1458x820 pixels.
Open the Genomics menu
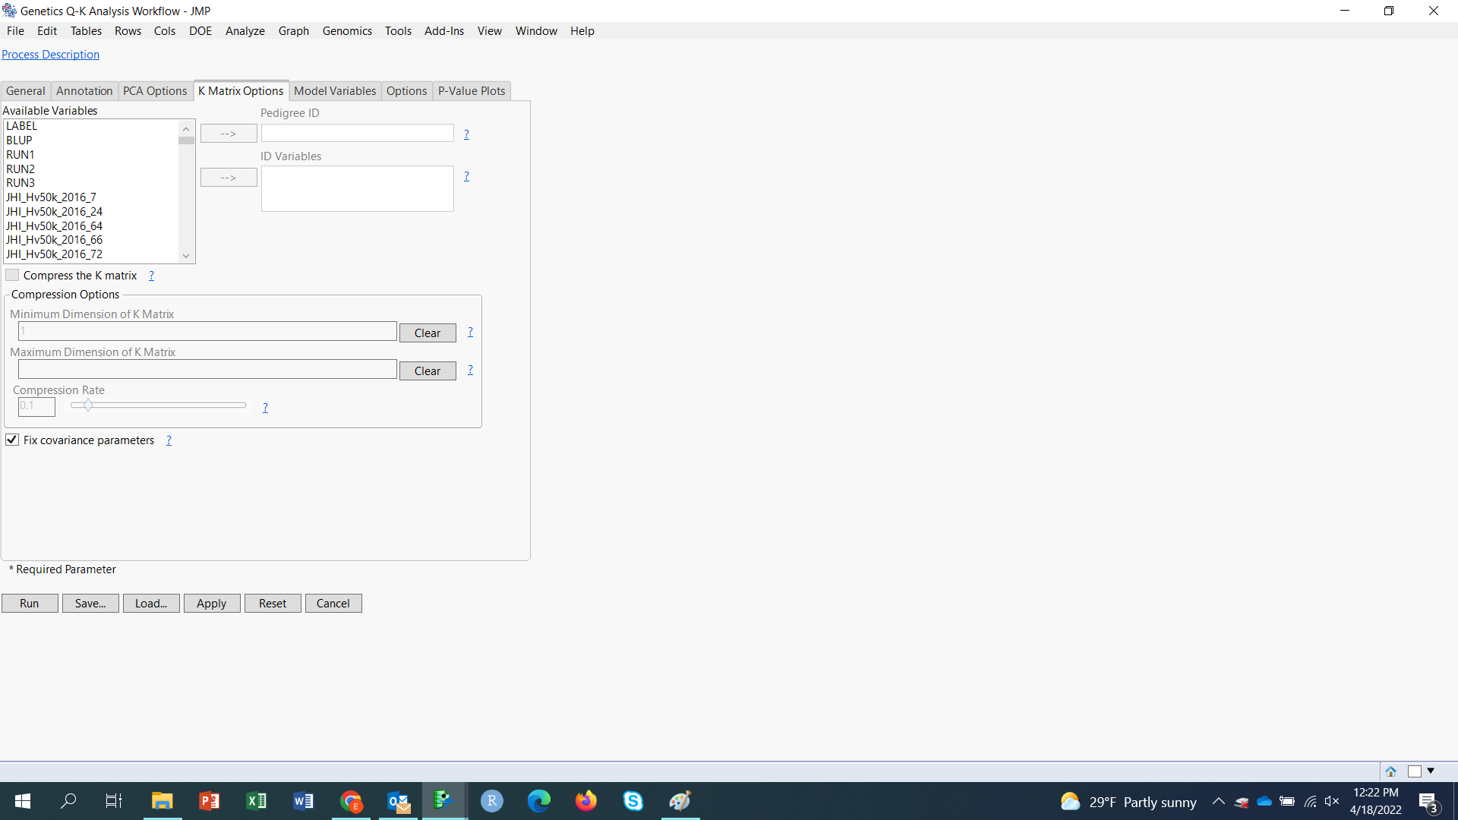[347, 31]
